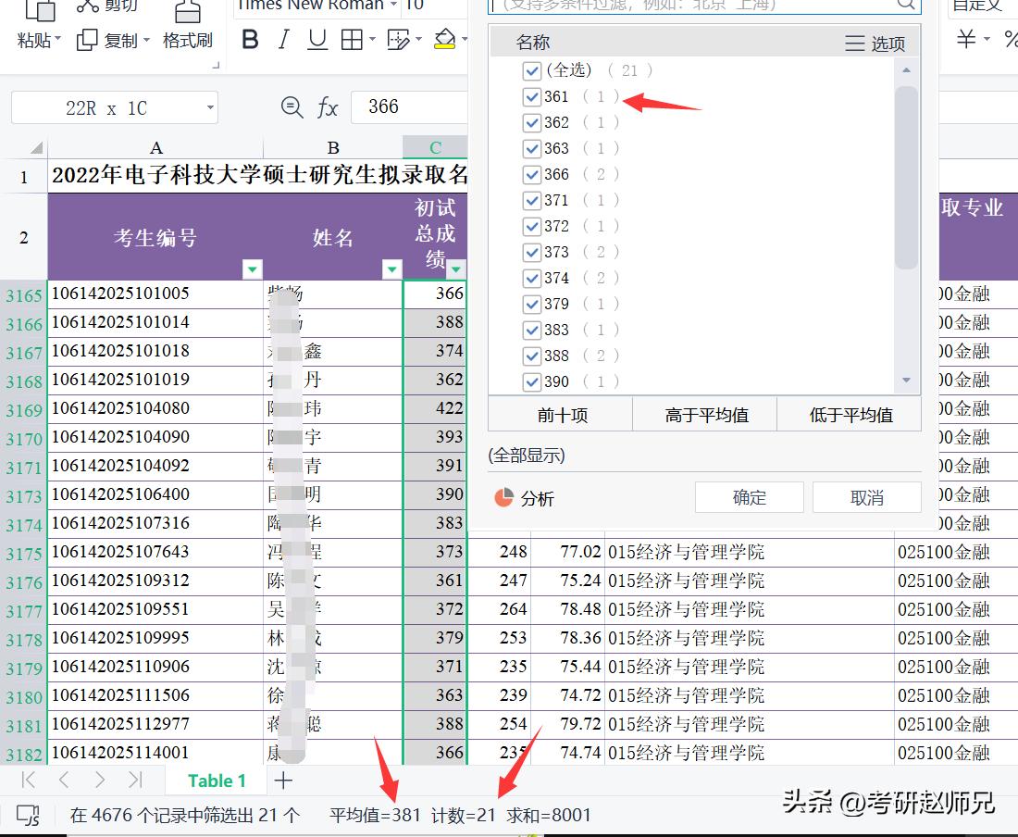Confirm the filter with 确定 button

point(749,497)
